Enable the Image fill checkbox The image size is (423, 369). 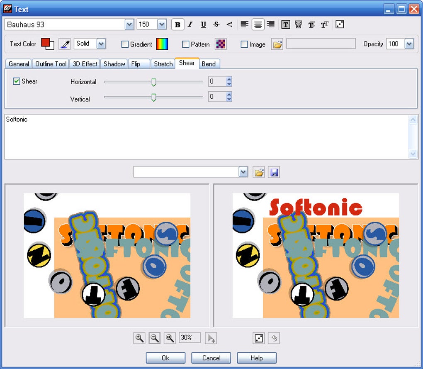coord(244,44)
